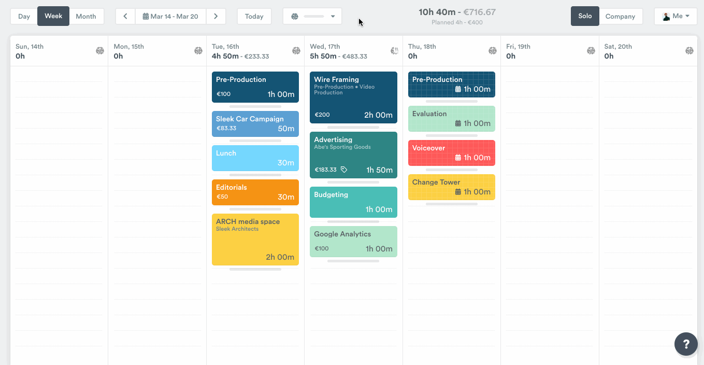The width and height of the screenshot is (704, 365).
Task: Click the progress bar under the Lunch entry
Action: [255, 174]
